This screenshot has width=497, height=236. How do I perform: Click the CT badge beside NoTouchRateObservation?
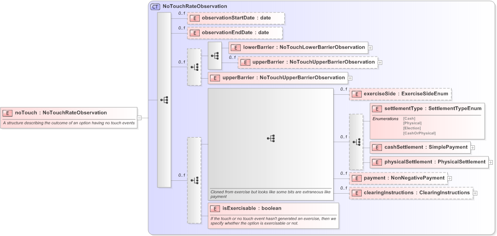click(x=156, y=6)
